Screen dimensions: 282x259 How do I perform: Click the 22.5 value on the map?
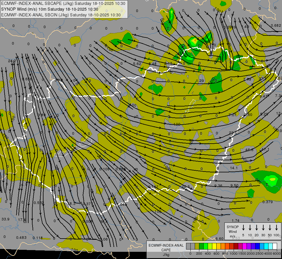point(233,133)
